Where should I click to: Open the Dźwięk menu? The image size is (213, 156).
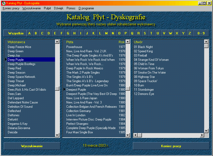[x=59, y=8]
